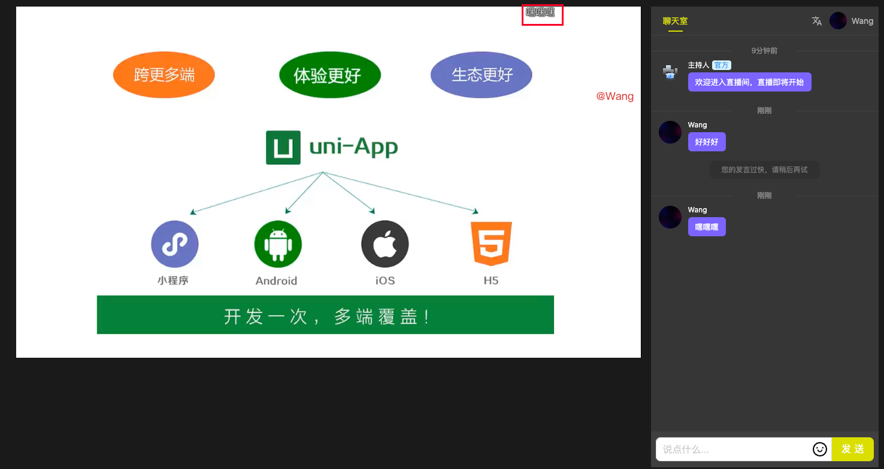Screen dimensions: 884x469
Task: Click the 官方 badge next to host
Action: pos(722,65)
